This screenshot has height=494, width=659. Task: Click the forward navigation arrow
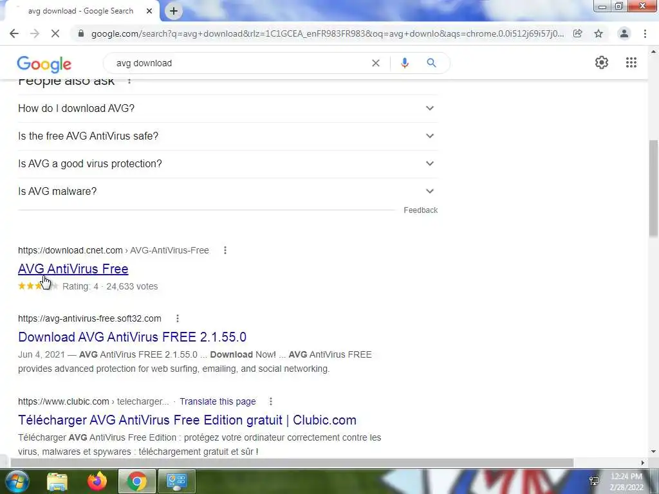(35, 33)
